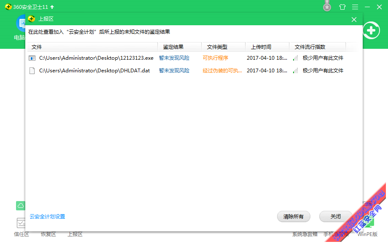Screen dimensions: 388x244
Task: Close the 上报区 dialog with X
Action: pyautogui.click(x=354, y=19)
